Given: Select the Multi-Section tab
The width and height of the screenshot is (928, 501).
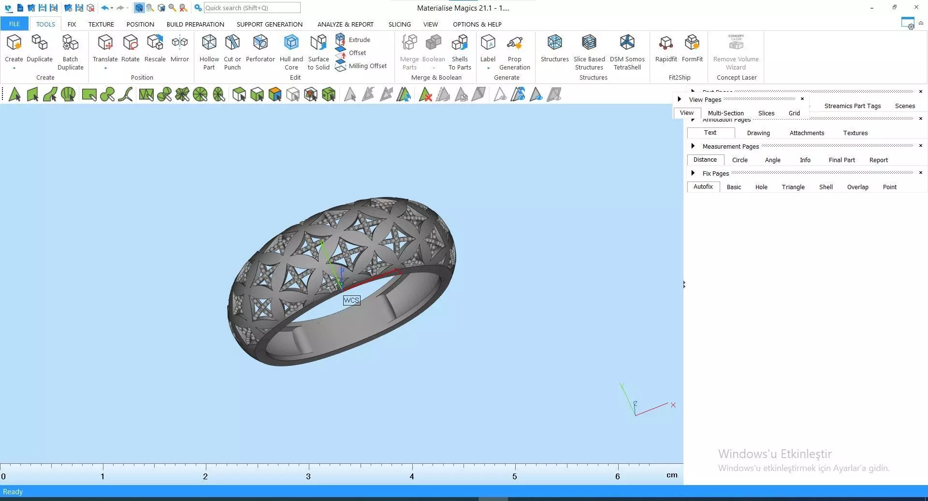Looking at the screenshot, I should [725, 113].
